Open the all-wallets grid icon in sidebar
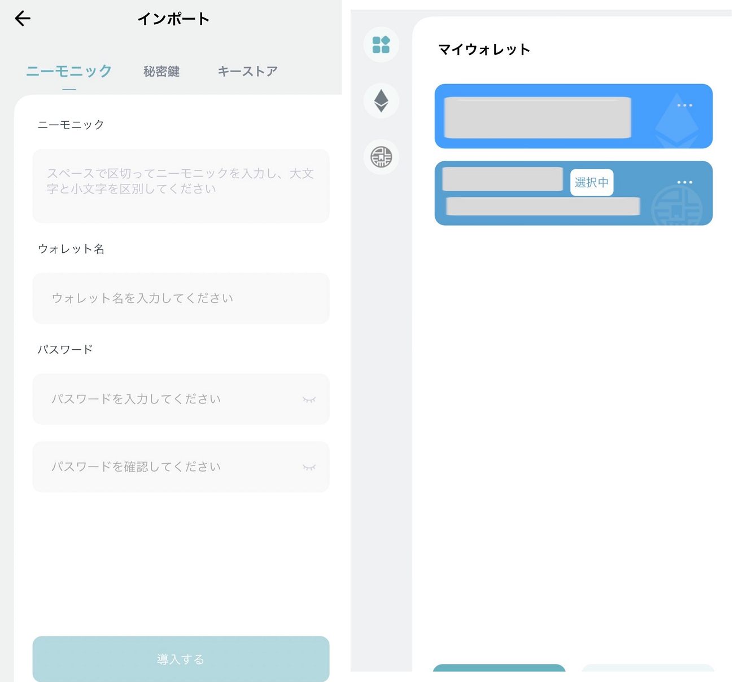Screen dimensions: 734x682 tap(381, 45)
